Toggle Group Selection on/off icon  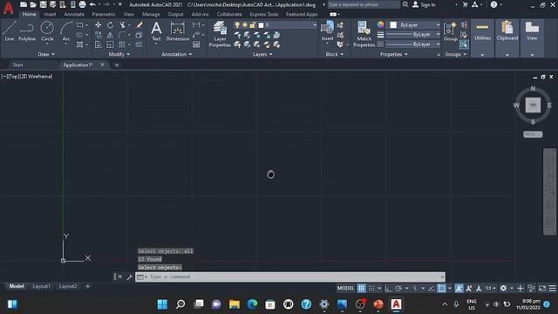(x=463, y=44)
